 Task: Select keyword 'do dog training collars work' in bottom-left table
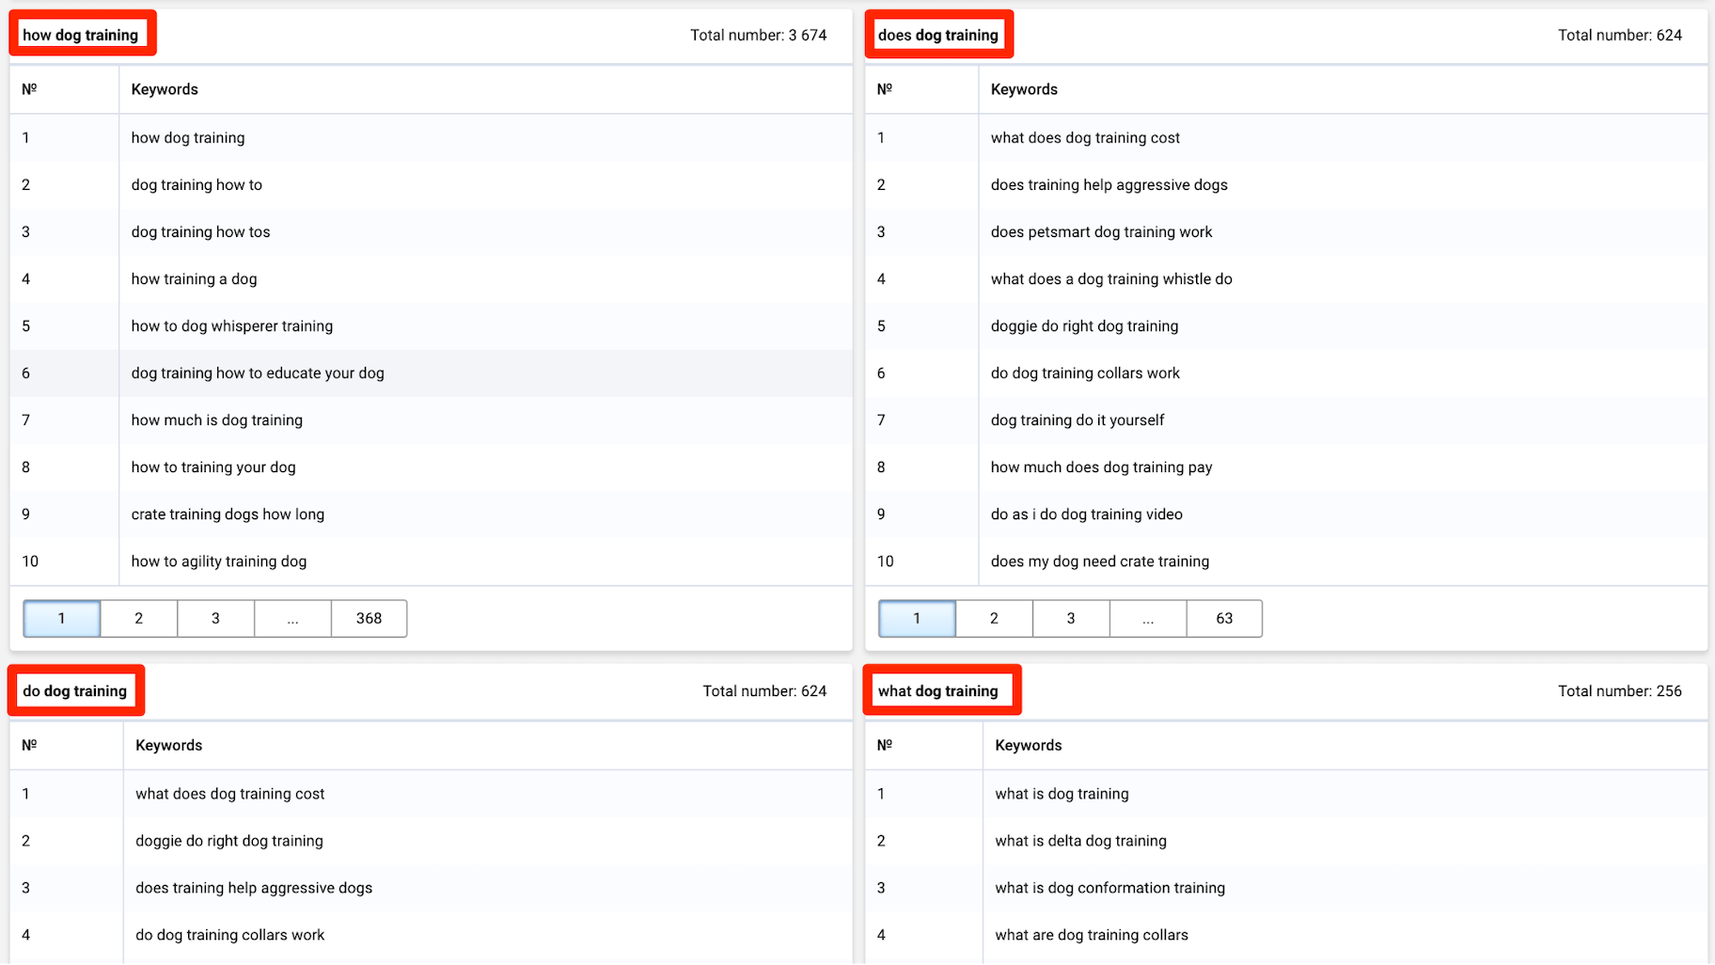coord(229,935)
